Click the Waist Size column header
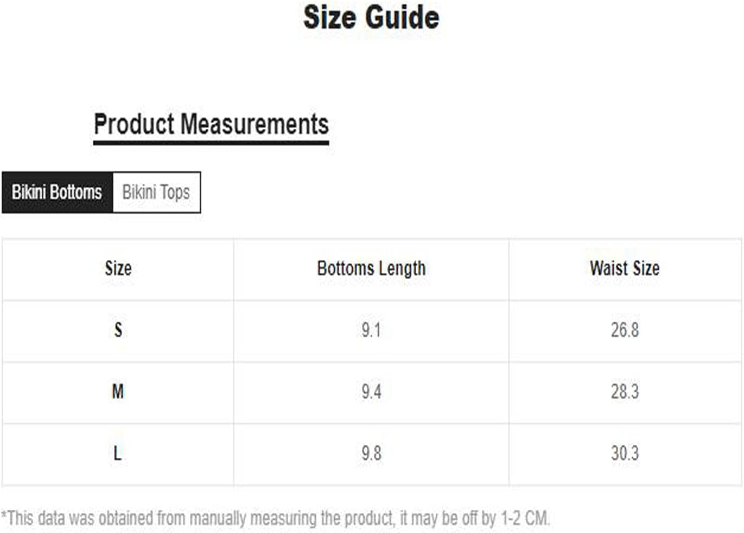The image size is (744, 533). point(625,268)
